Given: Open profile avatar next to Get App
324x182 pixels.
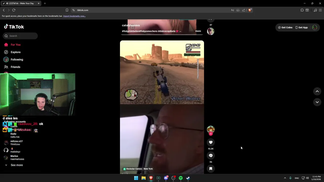Looking at the screenshot, I should click(314, 27).
